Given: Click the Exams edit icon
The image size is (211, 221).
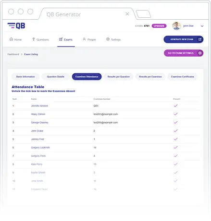Looking at the screenshot, I should tap(61, 39).
